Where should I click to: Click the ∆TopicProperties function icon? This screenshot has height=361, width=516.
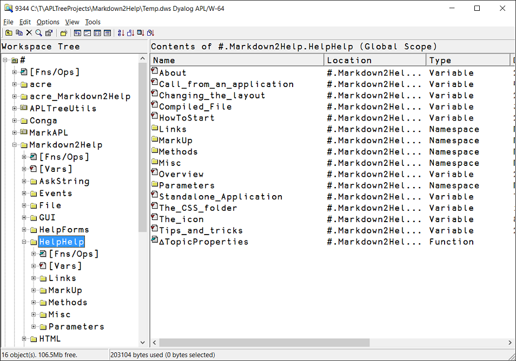(x=155, y=240)
